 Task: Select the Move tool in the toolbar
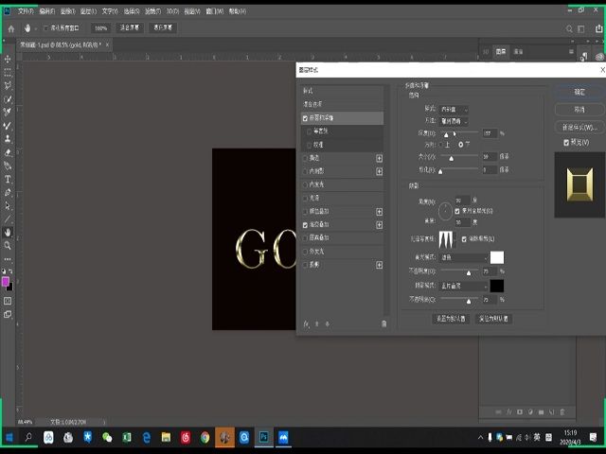(x=8, y=59)
